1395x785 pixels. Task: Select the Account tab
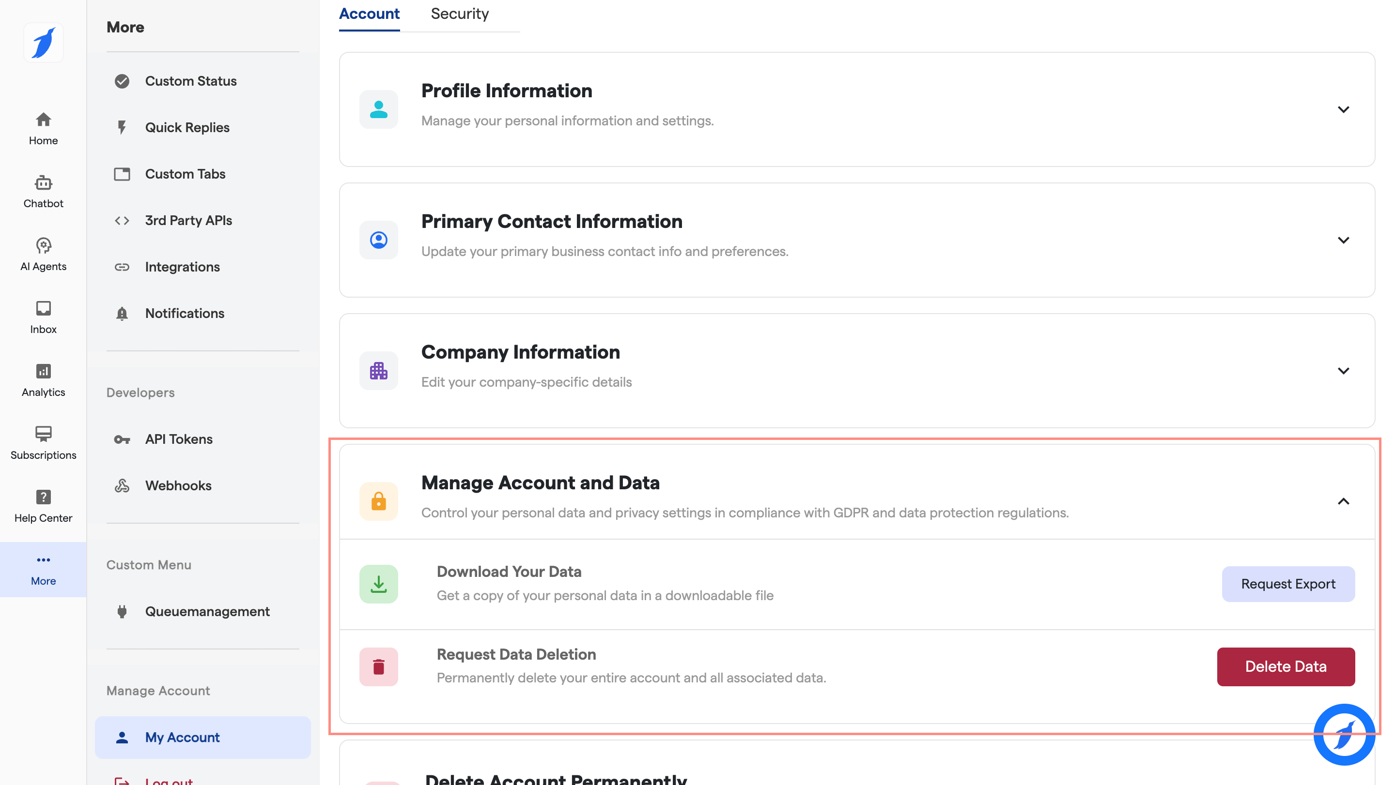point(369,14)
